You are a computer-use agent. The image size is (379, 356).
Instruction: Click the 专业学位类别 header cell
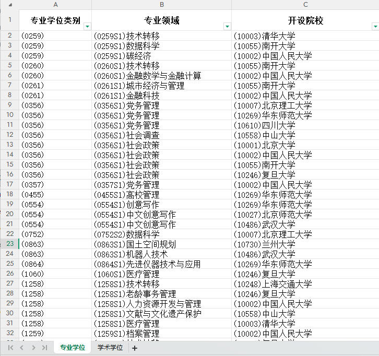[55, 20]
